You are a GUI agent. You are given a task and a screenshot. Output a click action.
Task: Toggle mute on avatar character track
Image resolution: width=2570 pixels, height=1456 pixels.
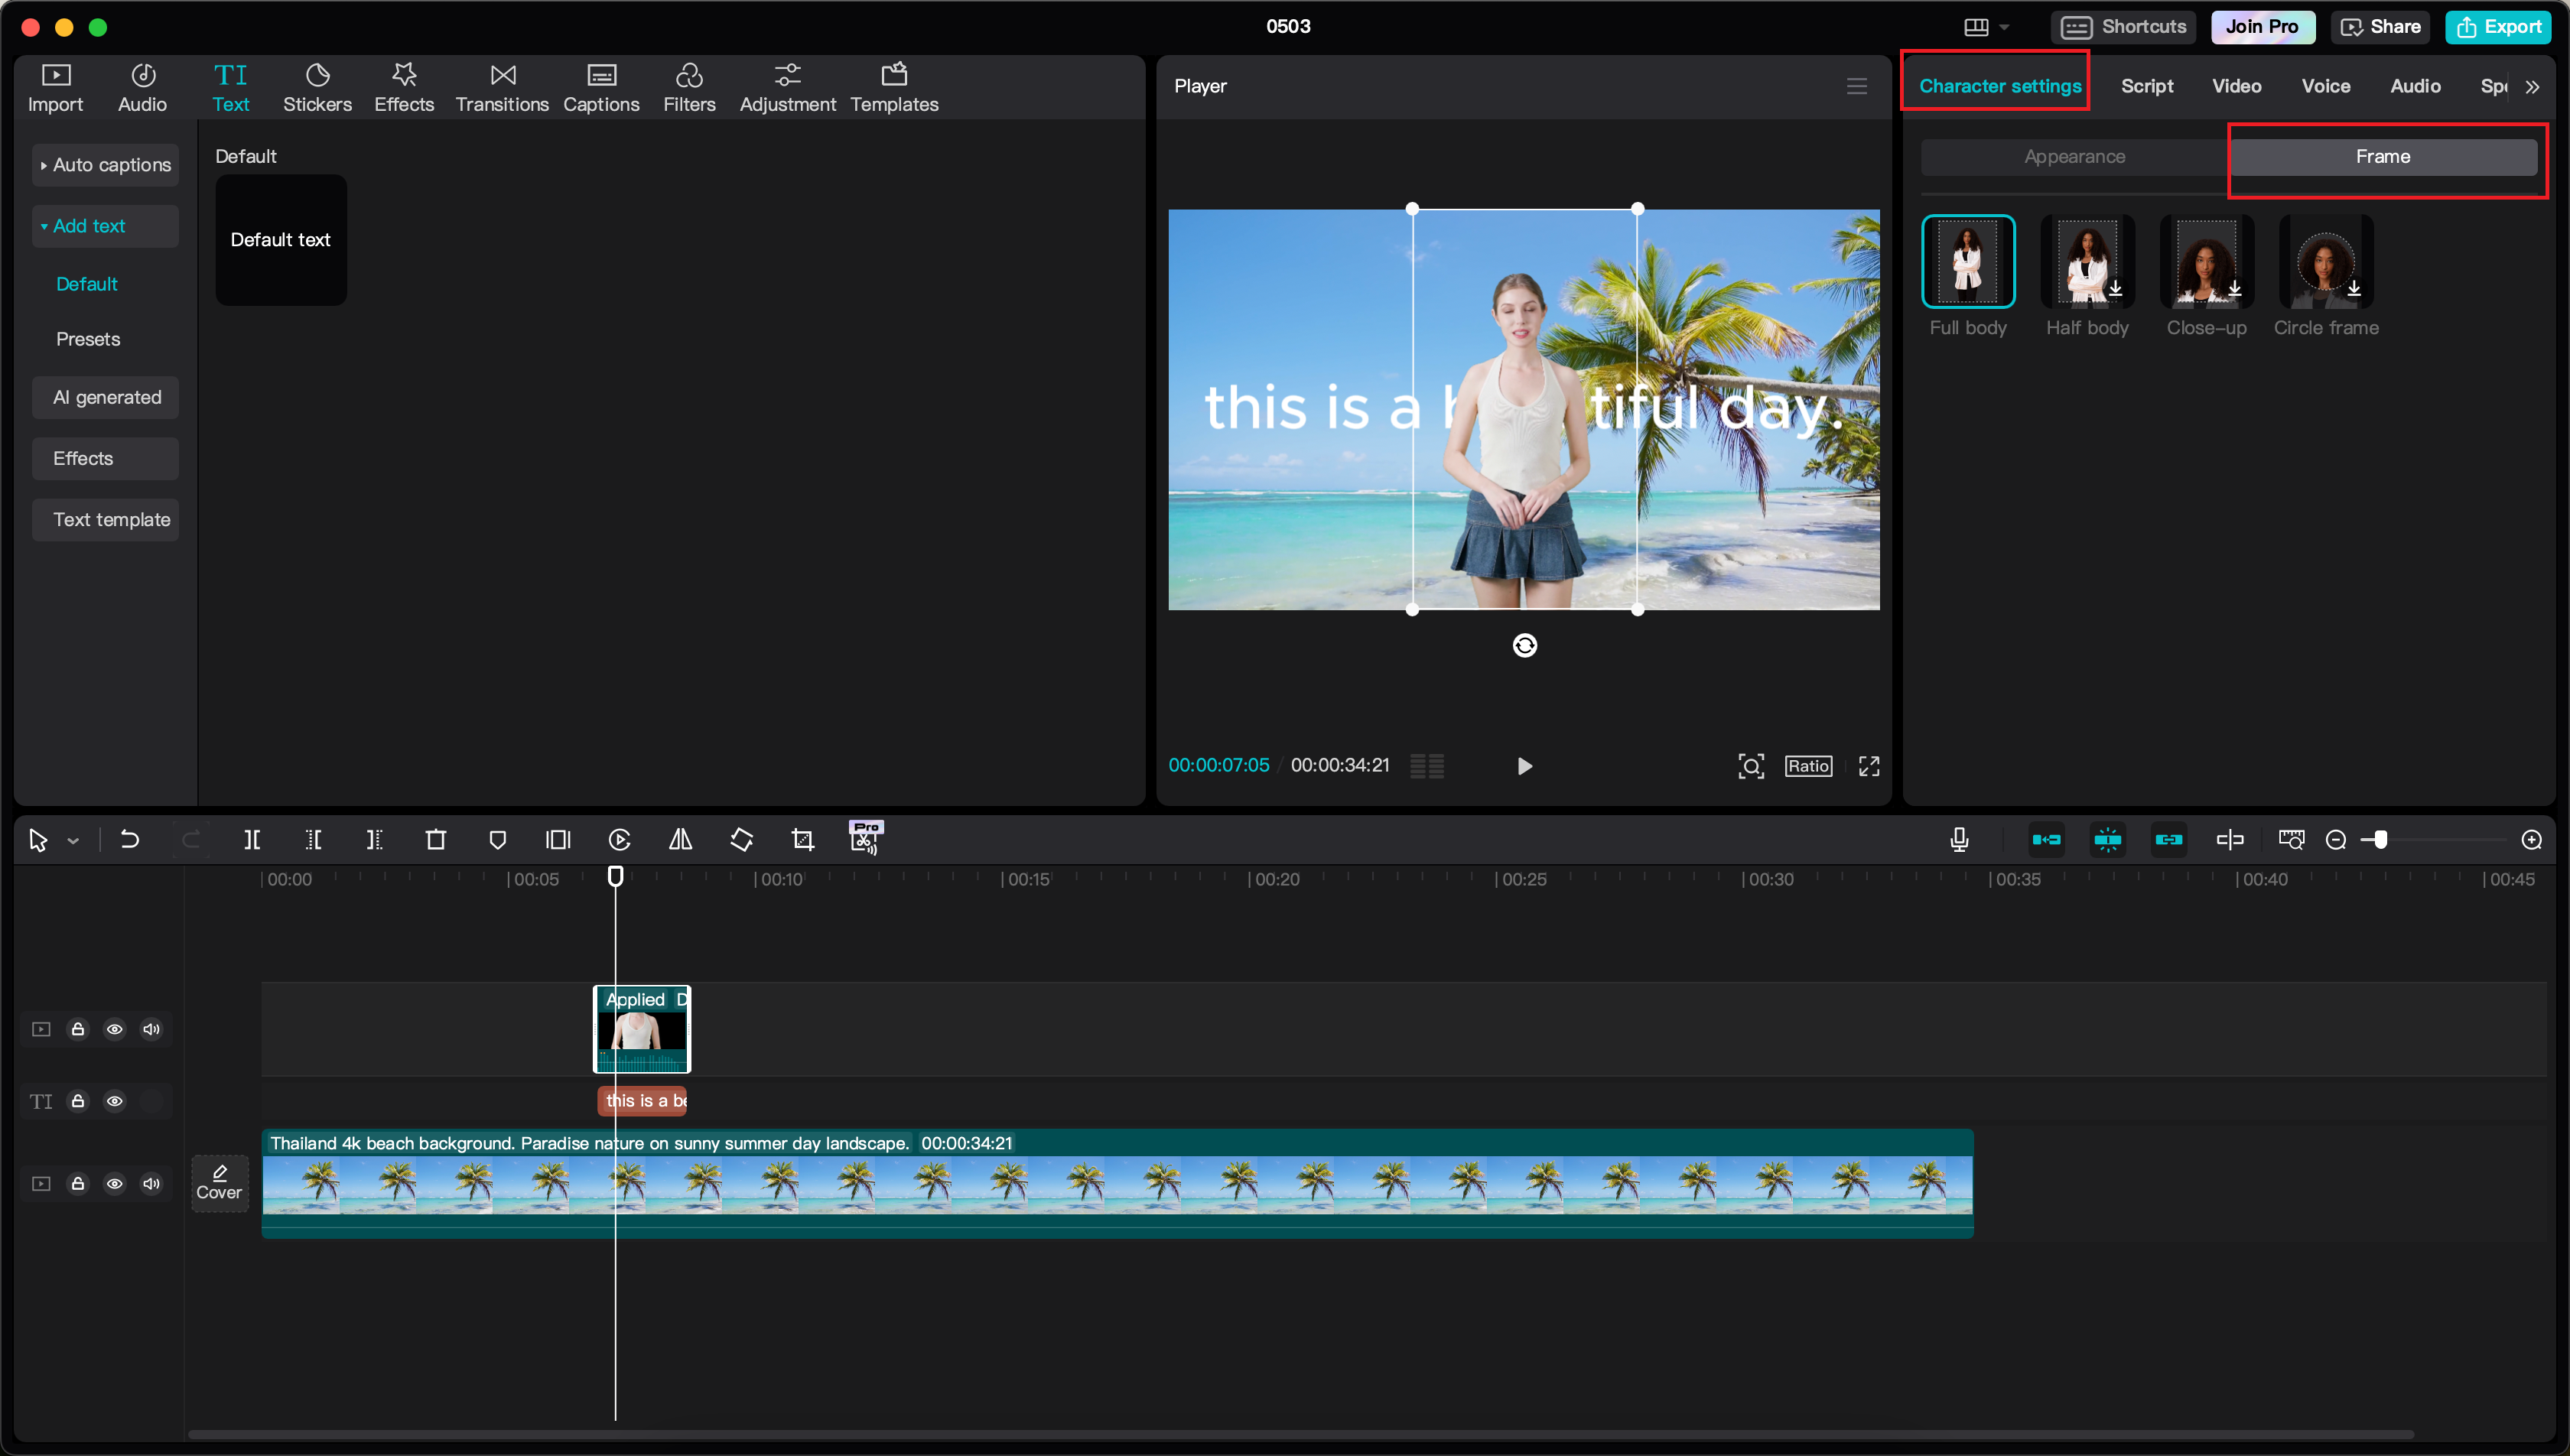(x=151, y=1027)
